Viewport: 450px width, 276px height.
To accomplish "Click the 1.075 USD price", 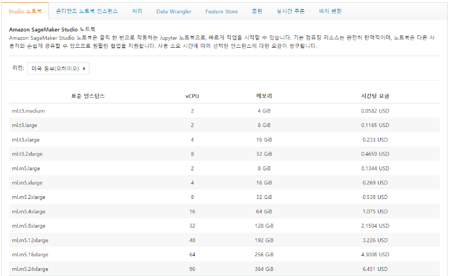I will tap(375, 211).
